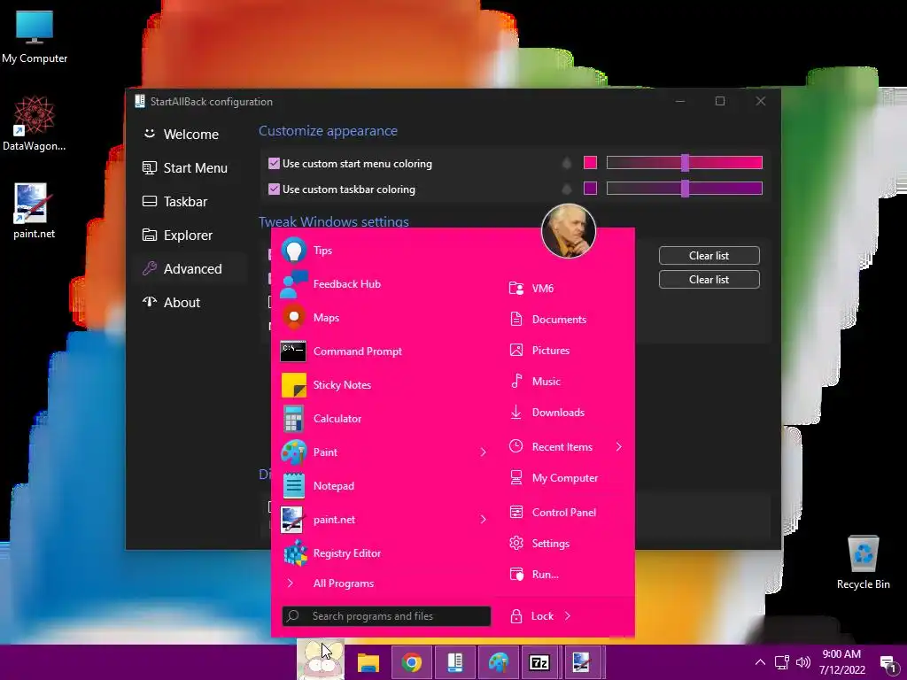Select the paint.net desktop shortcut

[34, 211]
